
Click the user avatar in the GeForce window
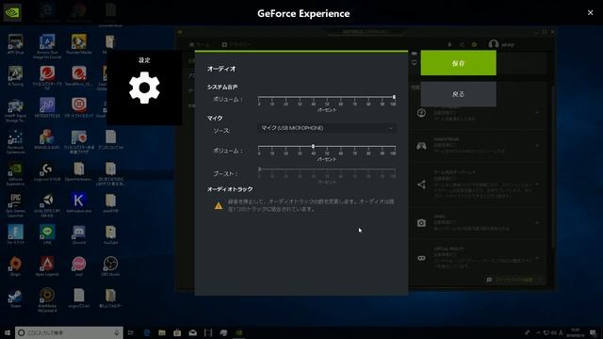tap(494, 44)
